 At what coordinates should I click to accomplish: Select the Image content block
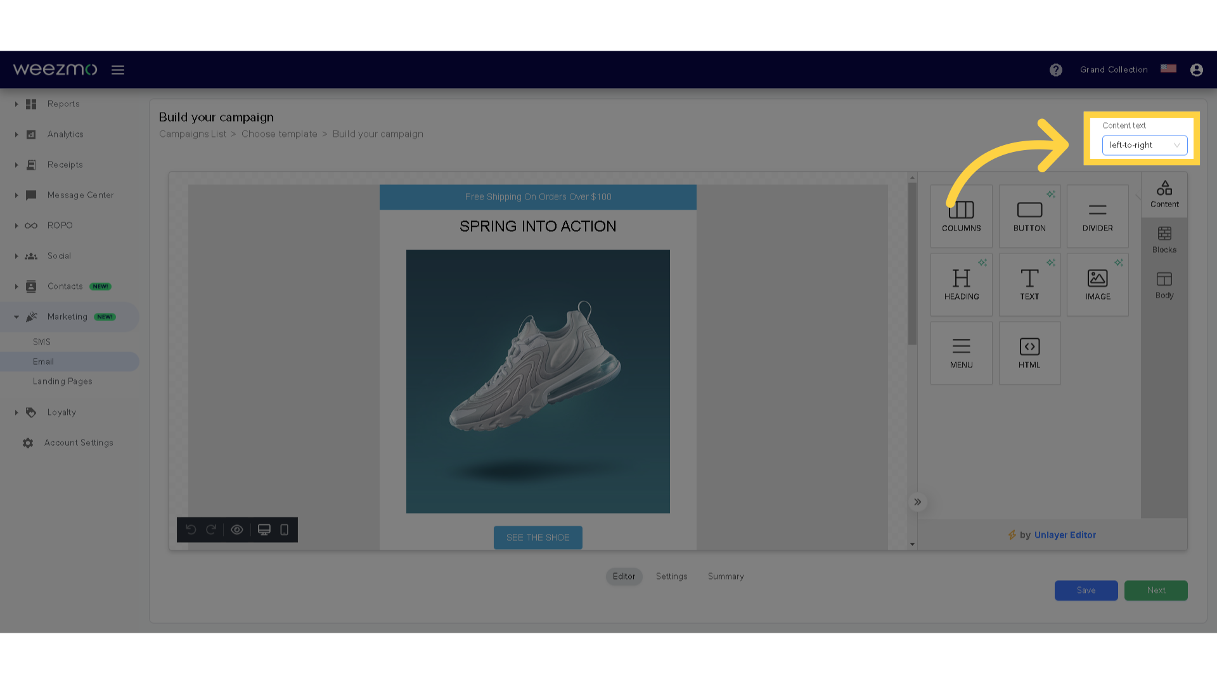(x=1097, y=284)
